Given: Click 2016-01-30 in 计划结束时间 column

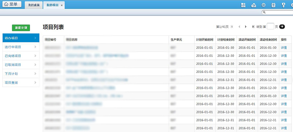Looking at the screenshot, I should [x=226, y=48].
